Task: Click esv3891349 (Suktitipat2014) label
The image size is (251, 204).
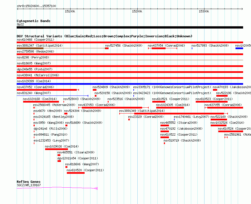Action: (142, 111)
